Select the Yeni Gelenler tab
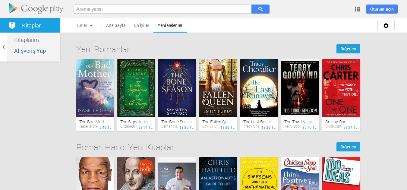The width and height of the screenshot is (407, 190). pos(170,25)
